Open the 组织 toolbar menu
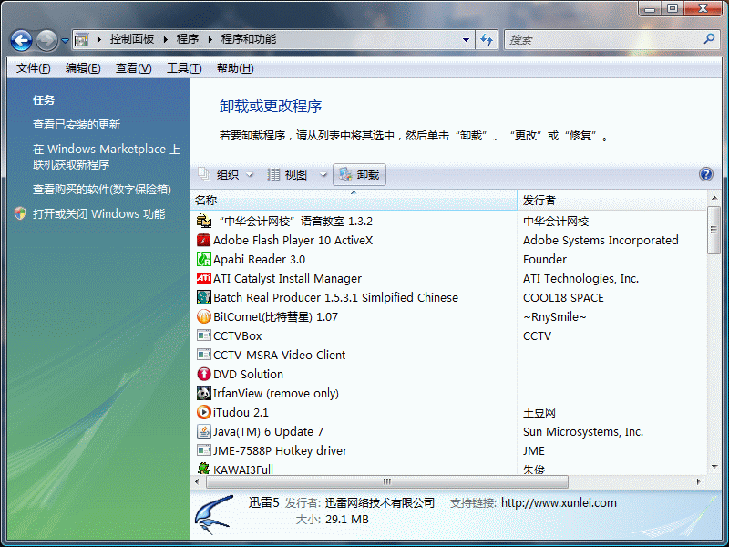 (x=225, y=175)
